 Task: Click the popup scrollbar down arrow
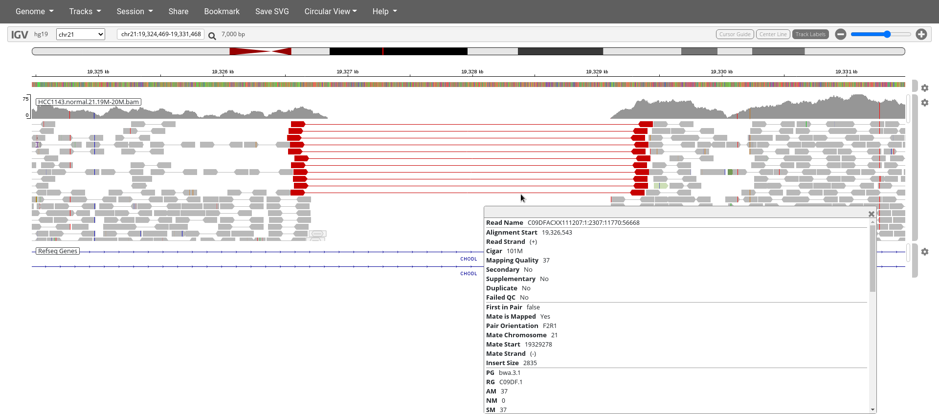[x=872, y=410]
